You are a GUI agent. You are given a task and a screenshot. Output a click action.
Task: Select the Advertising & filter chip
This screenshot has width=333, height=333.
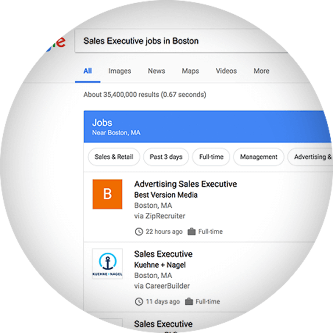click(310, 157)
